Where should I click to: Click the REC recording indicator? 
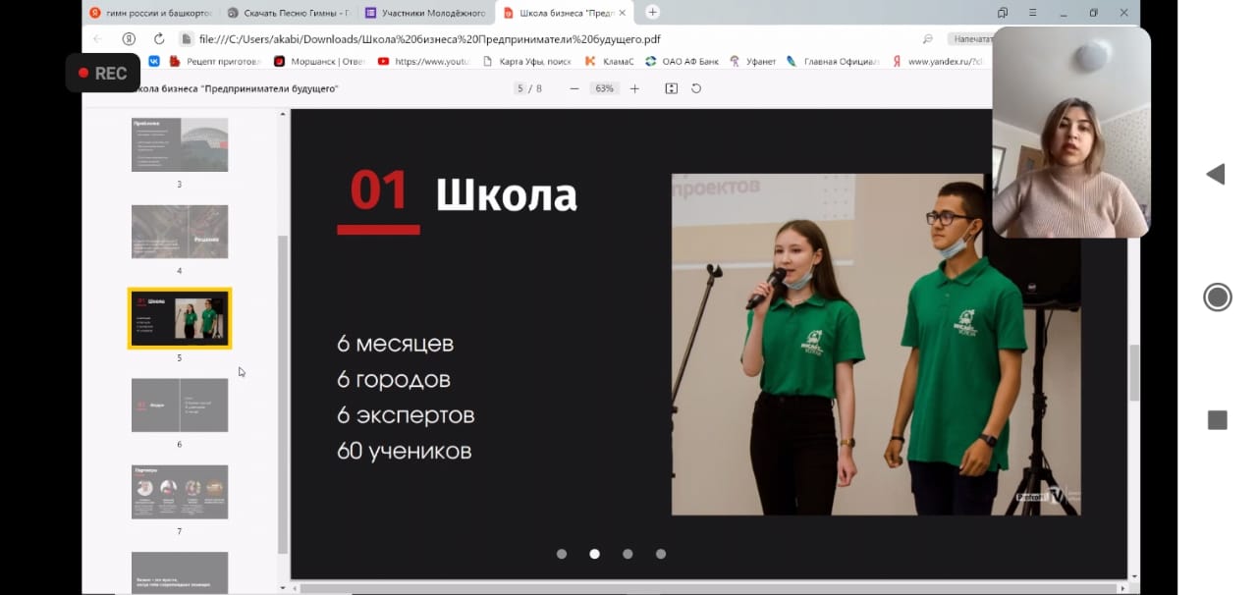pyautogui.click(x=102, y=73)
